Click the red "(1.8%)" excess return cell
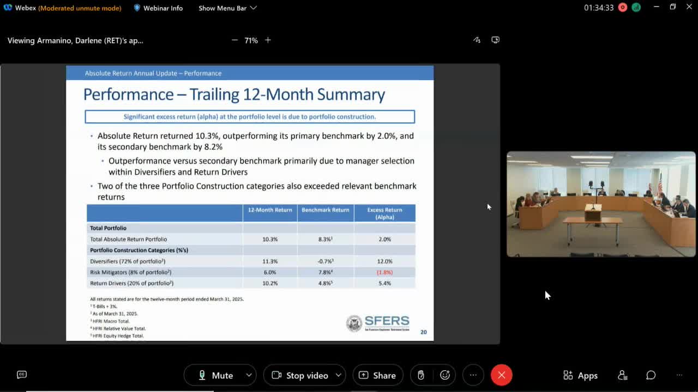This screenshot has width=698, height=392. coord(384,272)
